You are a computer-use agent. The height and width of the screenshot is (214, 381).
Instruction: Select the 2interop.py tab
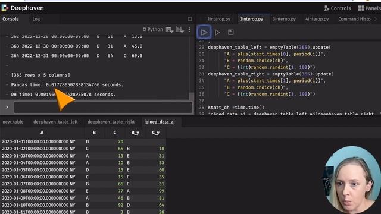251,19
